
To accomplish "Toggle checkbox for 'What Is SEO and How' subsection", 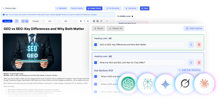I will click(x=96, y=77).
